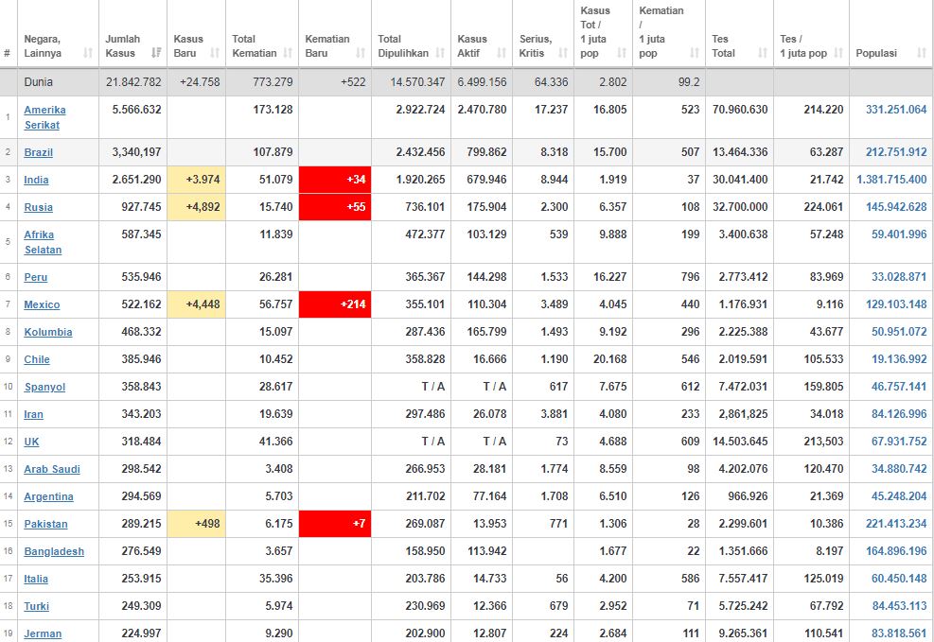Select Pakistan's new cases cell +498
The image size is (934, 642).
197,524
